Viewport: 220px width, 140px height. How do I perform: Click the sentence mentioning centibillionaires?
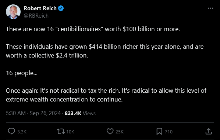coord(93,29)
